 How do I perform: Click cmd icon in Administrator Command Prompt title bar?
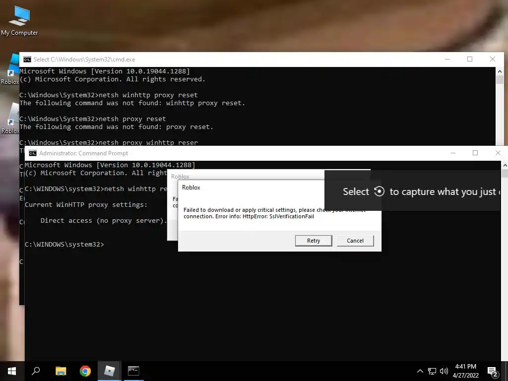(32, 153)
